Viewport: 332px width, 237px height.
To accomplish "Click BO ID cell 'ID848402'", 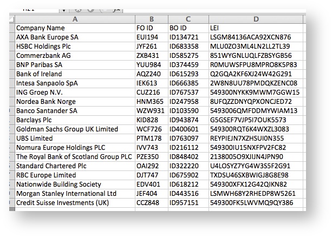I will point(188,157).
